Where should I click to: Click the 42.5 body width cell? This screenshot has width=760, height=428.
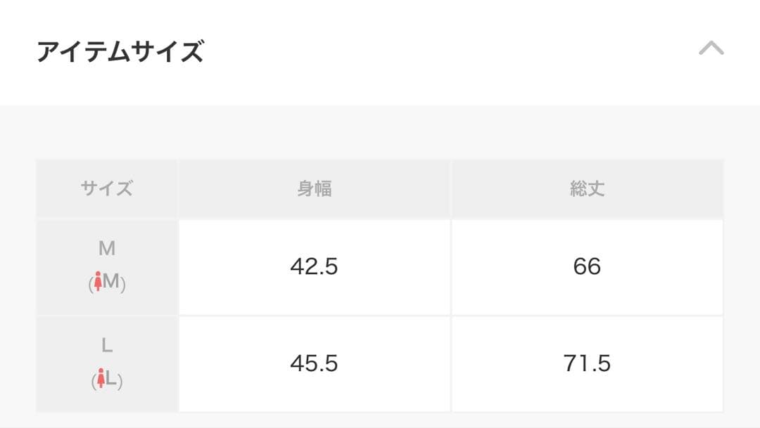315,267
